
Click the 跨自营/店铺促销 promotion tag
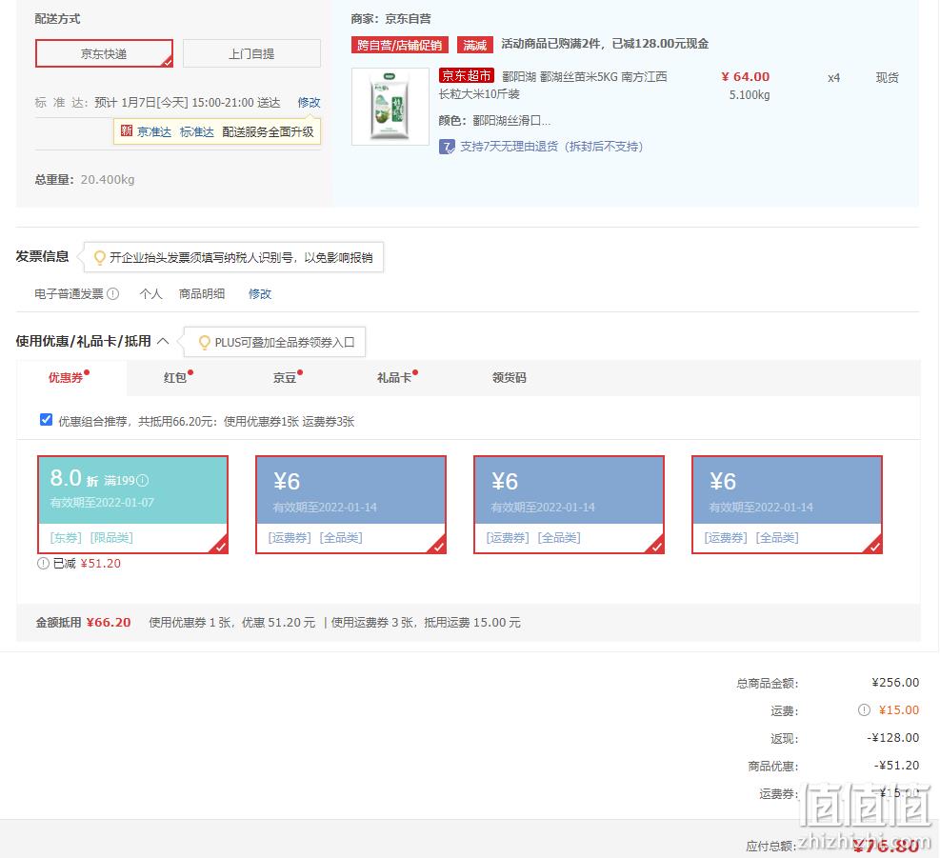tap(400, 45)
